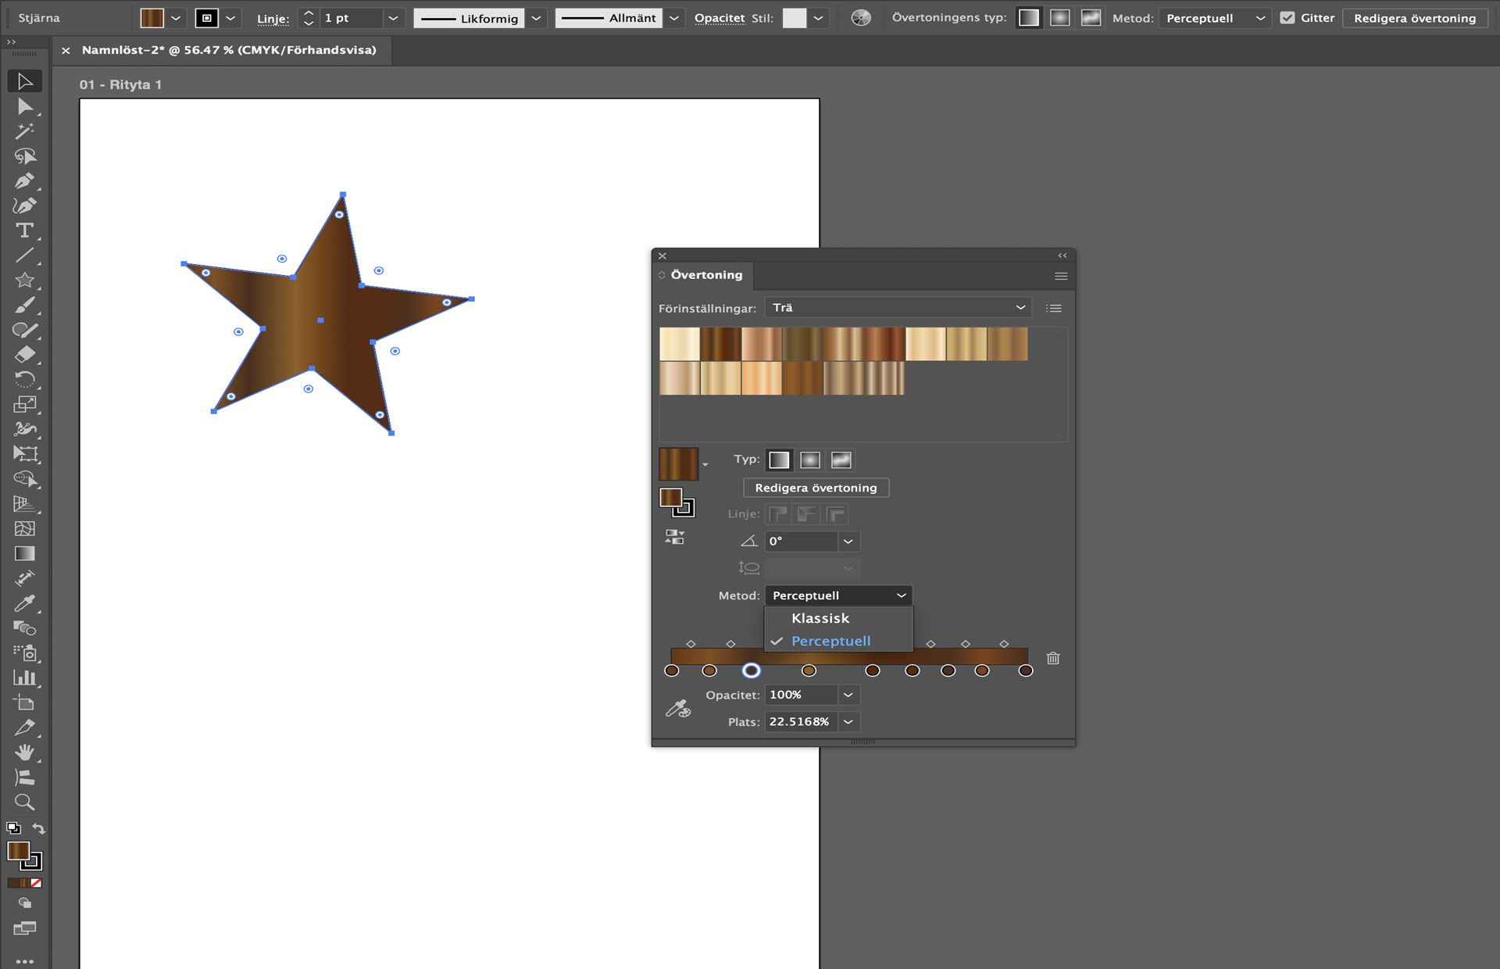Select the Selection tool in the toolbar
The image size is (1500, 969).
pyautogui.click(x=26, y=80)
